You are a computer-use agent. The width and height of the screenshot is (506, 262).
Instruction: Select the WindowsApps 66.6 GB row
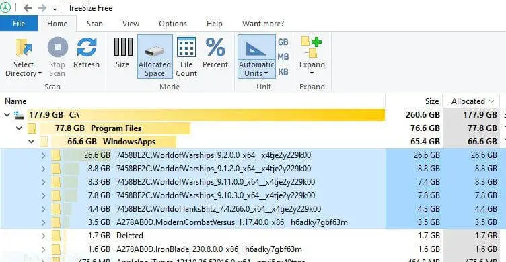253,142
